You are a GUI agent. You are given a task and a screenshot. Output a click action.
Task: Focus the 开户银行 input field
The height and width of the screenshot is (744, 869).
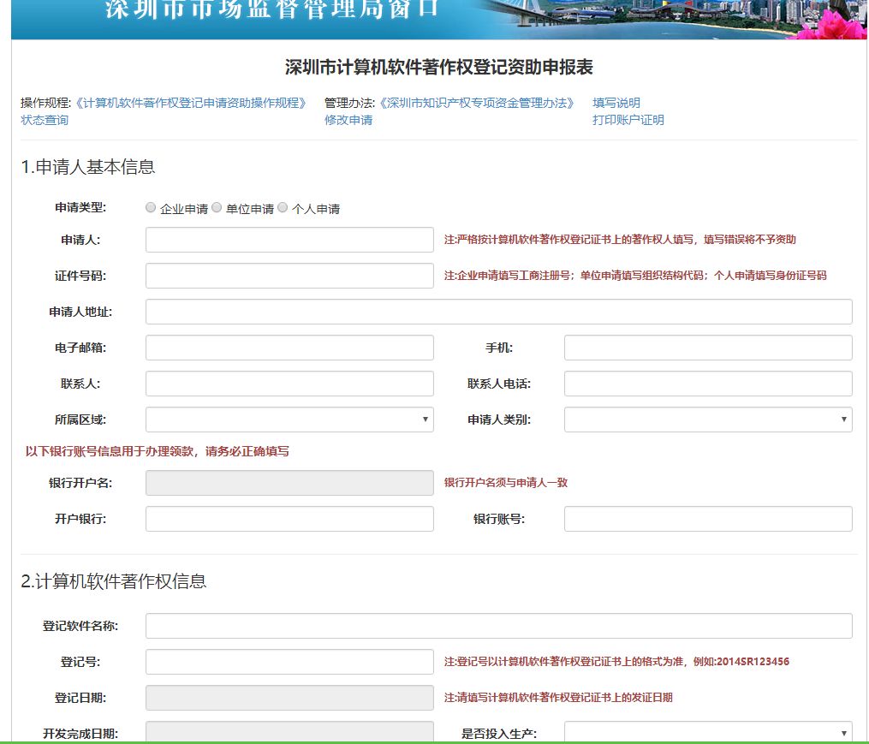pos(289,519)
